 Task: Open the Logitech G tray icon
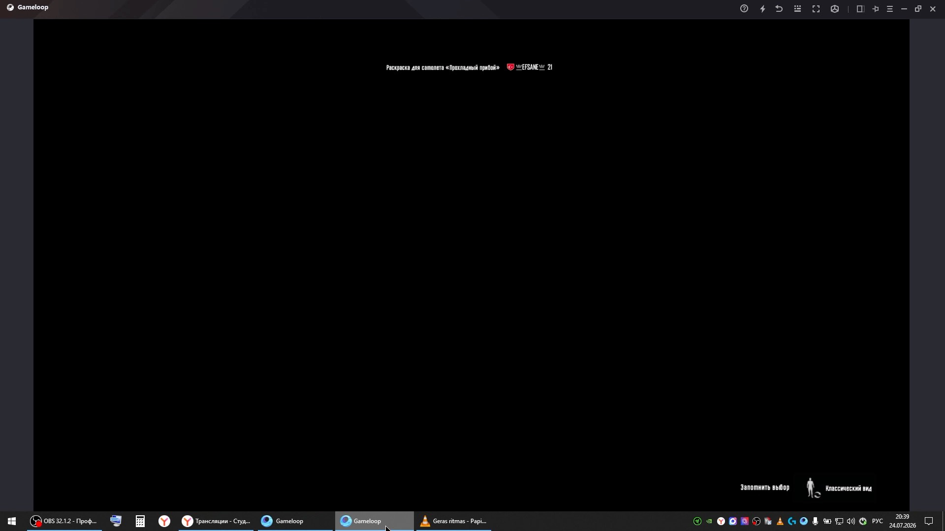point(792,521)
